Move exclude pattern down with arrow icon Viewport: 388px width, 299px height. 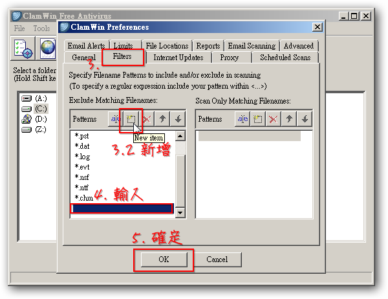pos(178,119)
